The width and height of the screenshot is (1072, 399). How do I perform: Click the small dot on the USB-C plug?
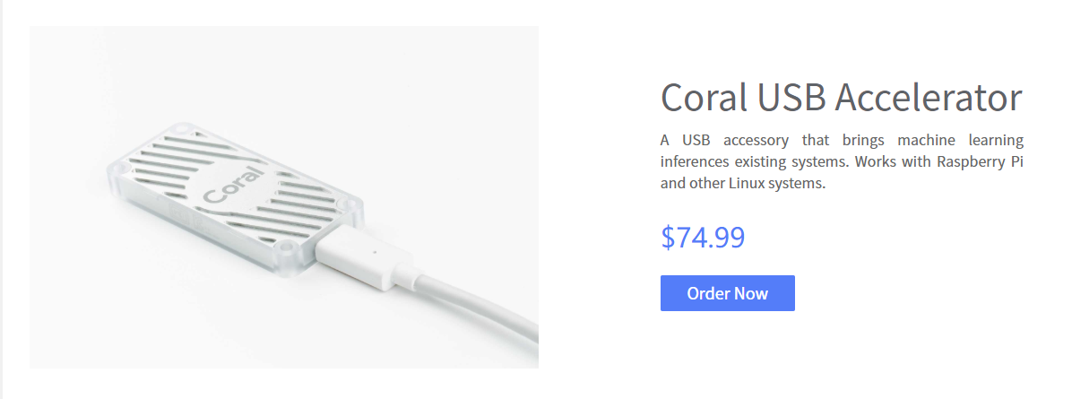coord(373,250)
